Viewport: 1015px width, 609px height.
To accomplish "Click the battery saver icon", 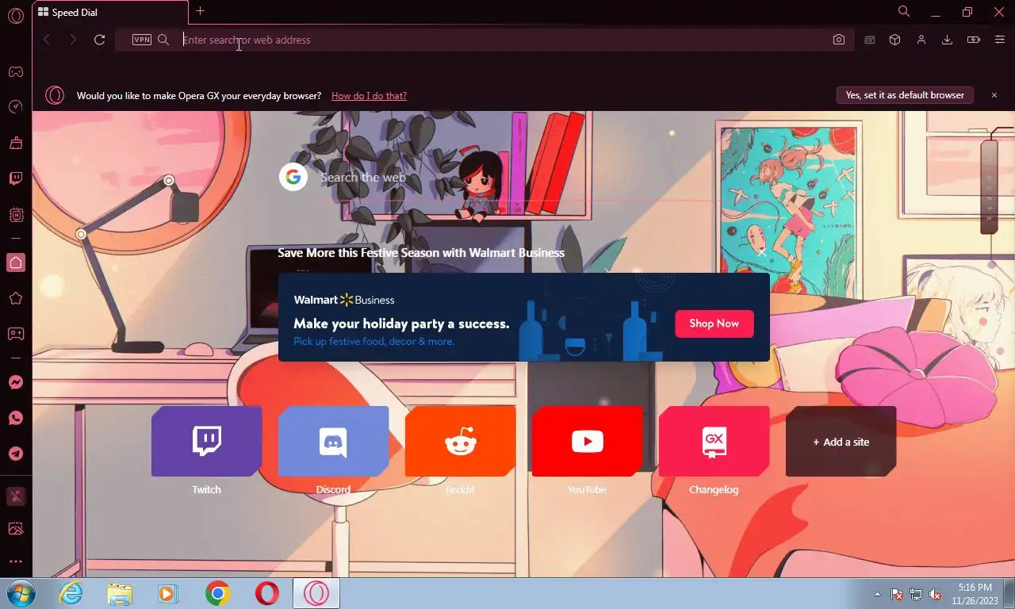I will click(974, 40).
